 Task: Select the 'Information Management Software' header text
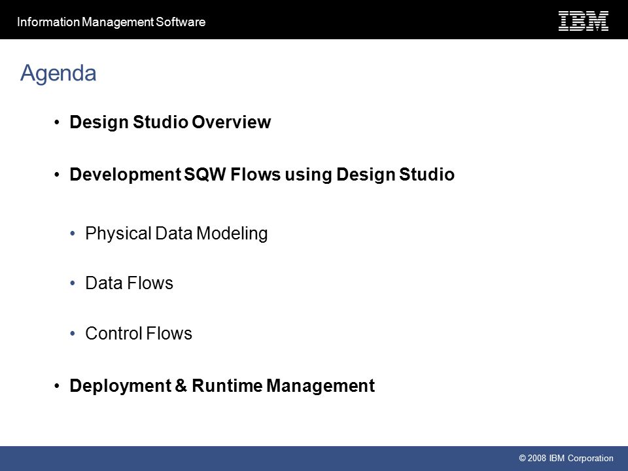pyautogui.click(x=111, y=22)
